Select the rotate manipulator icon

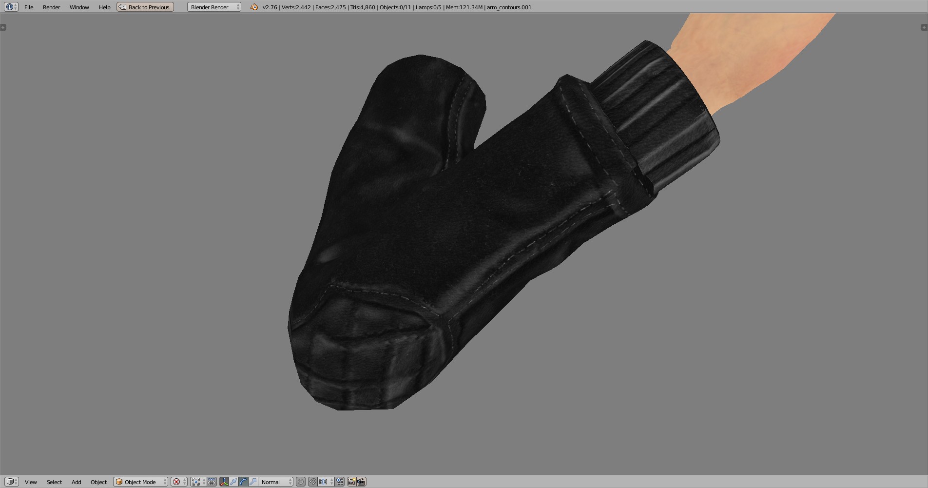pyautogui.click(x=244, y=482)
